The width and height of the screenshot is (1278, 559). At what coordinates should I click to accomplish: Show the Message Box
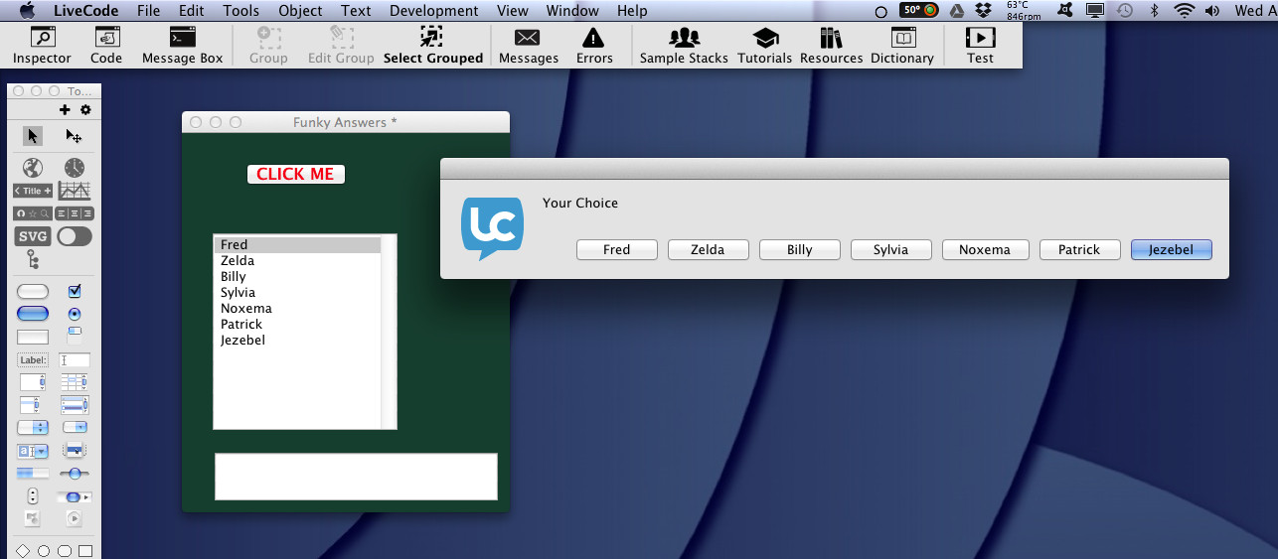click(183, 46)
